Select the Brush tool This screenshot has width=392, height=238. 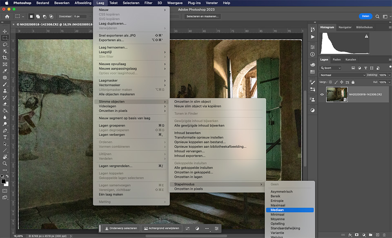click(x=5, y=84)
